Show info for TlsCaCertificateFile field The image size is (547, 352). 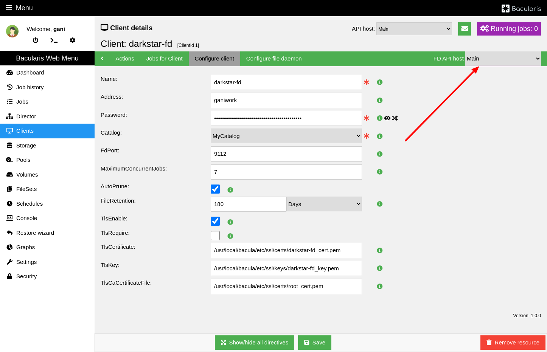[380, 286]
